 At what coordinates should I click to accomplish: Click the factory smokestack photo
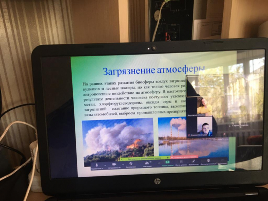(193, 138)
